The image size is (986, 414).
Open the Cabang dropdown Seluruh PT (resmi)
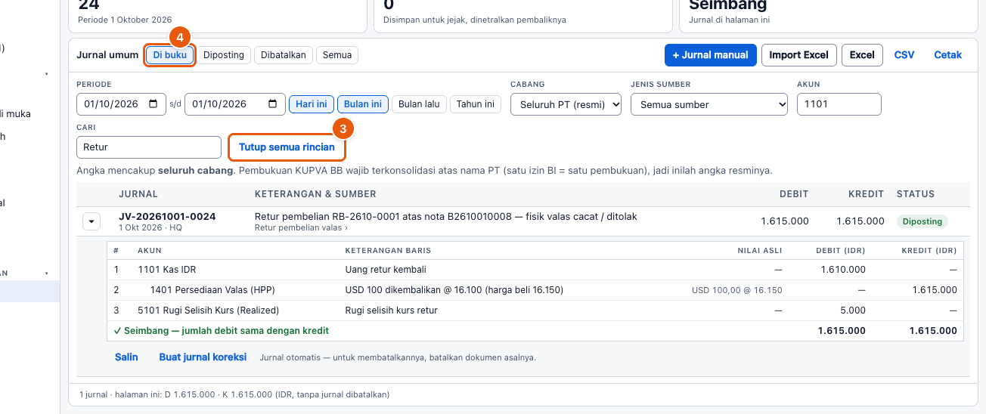click(566, 104)
